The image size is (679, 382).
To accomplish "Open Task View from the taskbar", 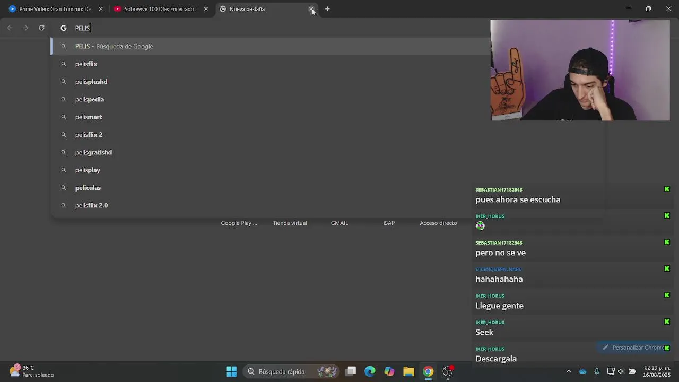I will tap(351, 371).
